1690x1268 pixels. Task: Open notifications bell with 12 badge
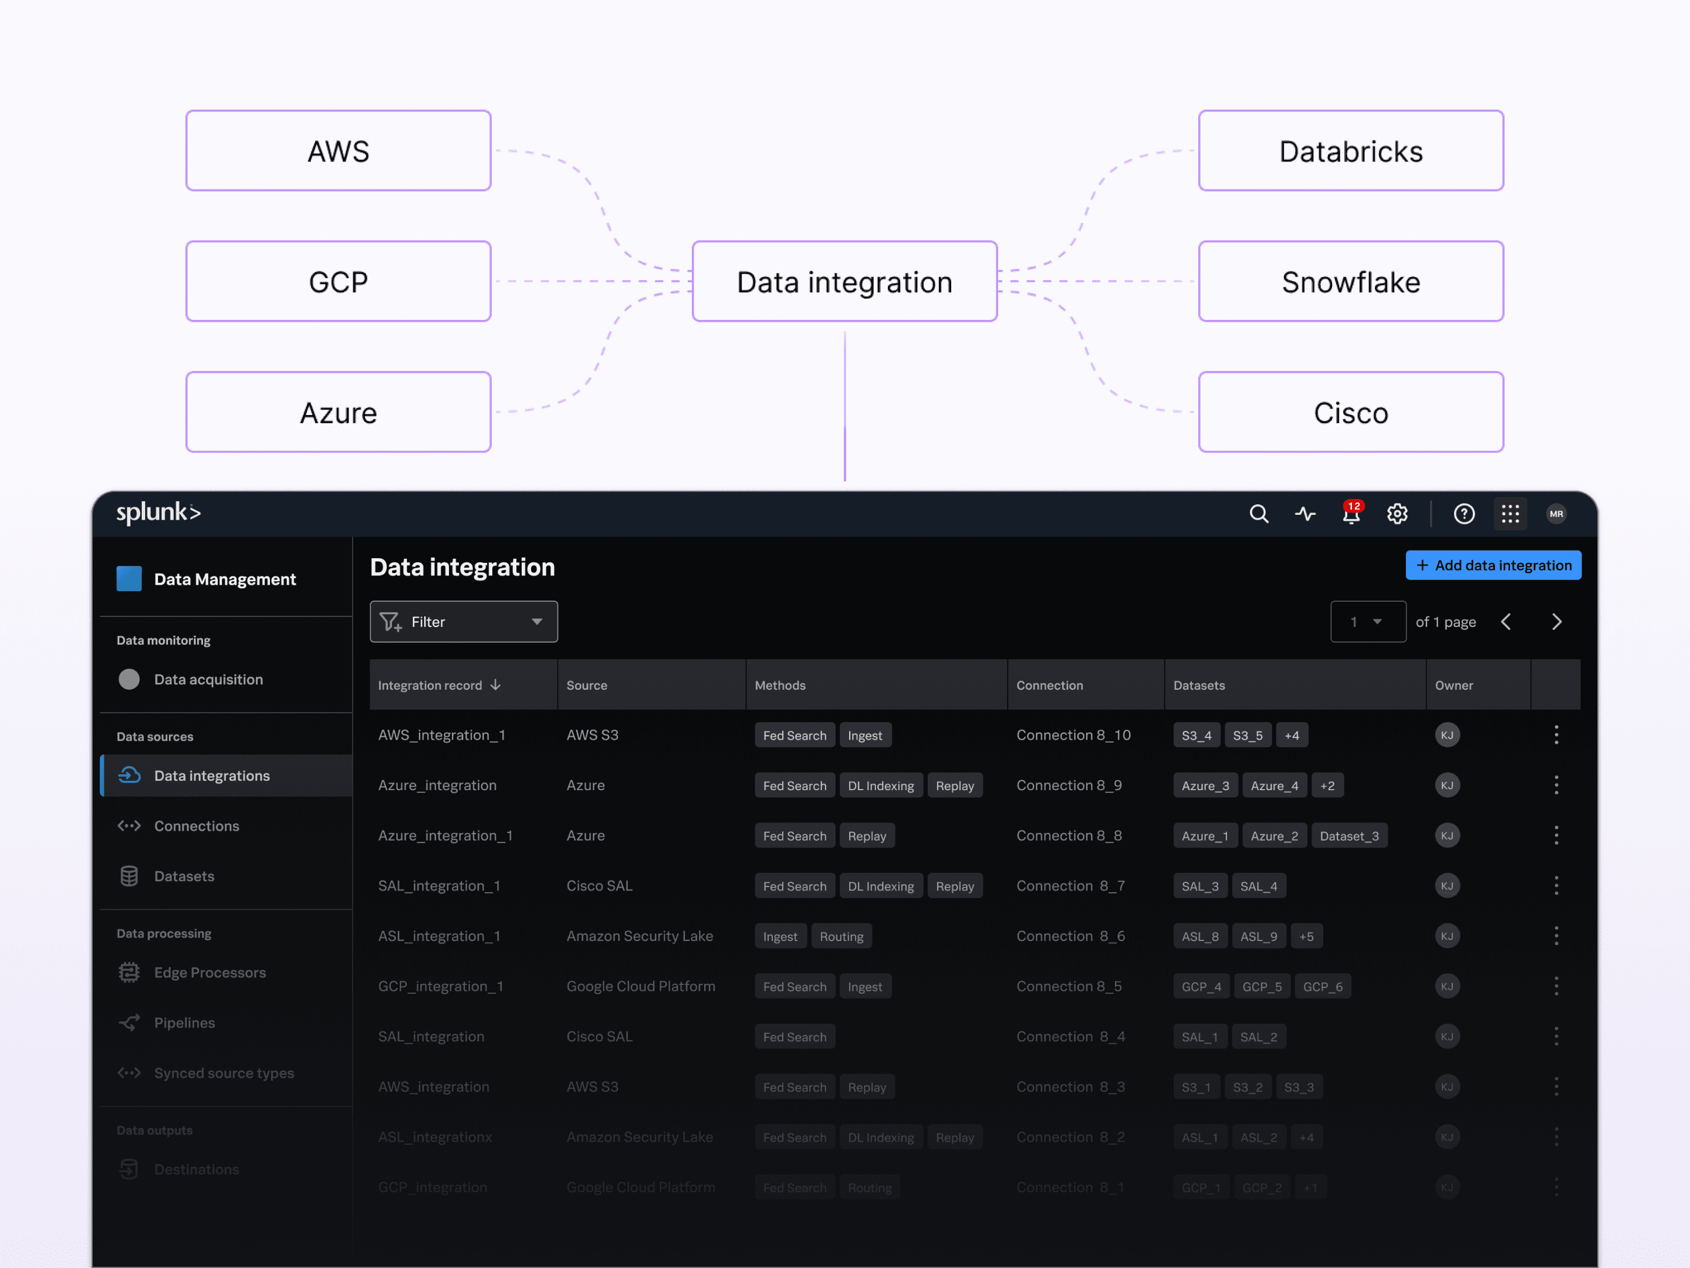coord(1351,514)
